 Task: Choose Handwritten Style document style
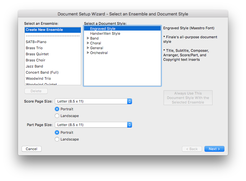click(x=122, y=33)
